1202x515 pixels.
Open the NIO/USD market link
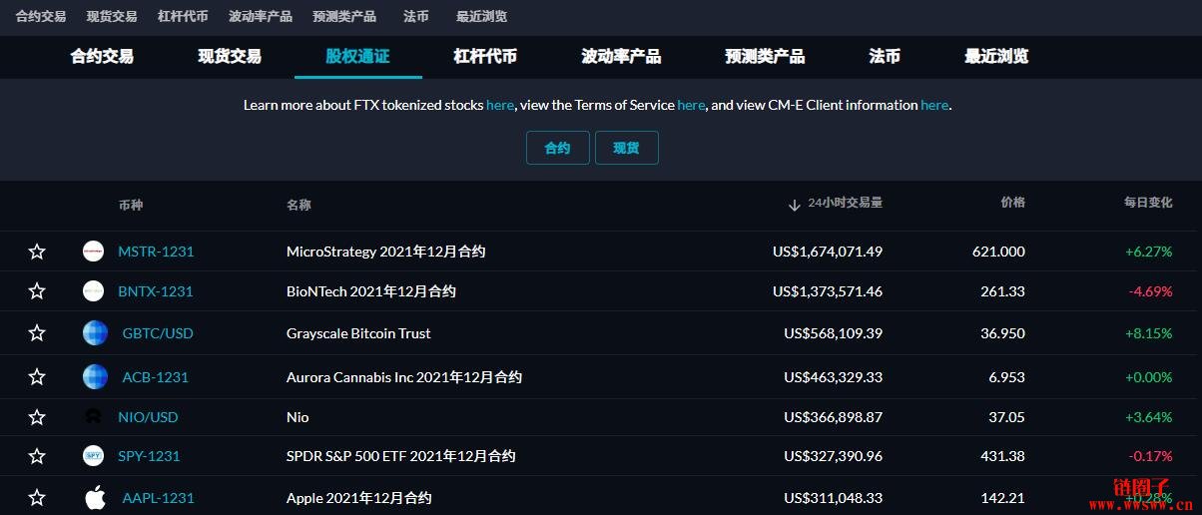pos(148,417)
